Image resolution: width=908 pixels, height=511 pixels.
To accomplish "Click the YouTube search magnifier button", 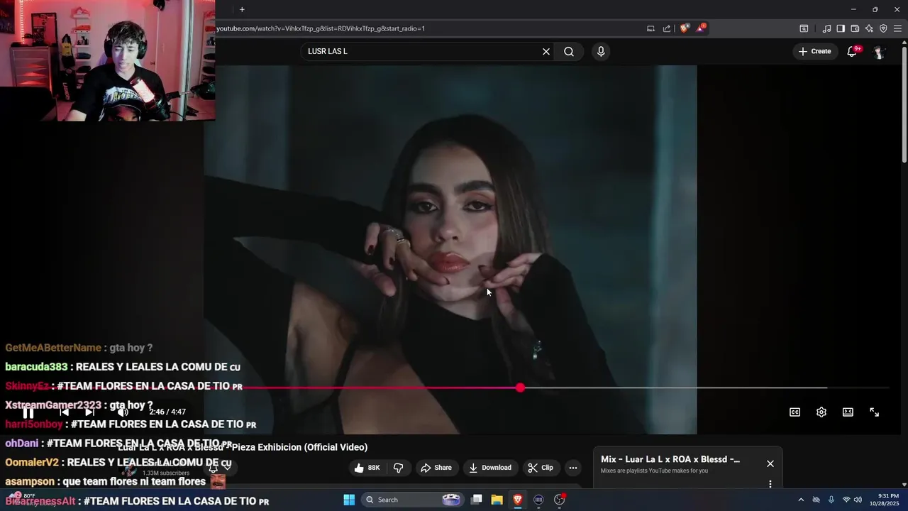I will (569, 51).
